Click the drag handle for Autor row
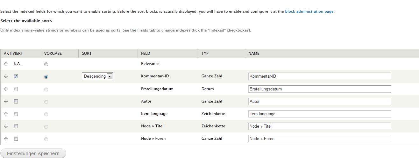Viewport: 419px width, 164px height. tap(6, 101)
